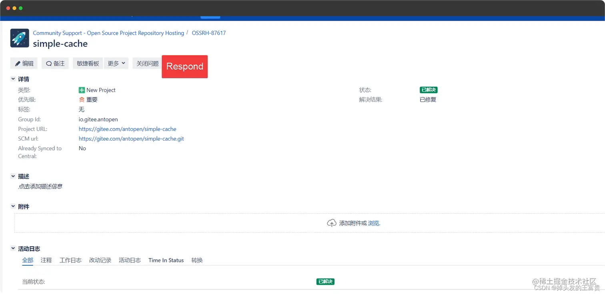
Task: Open the 更多 dropdown menu
Action: (x=116, y=64)
